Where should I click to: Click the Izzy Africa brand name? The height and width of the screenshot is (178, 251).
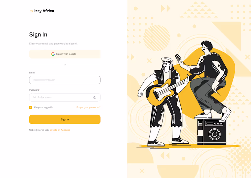pos(44,11)
